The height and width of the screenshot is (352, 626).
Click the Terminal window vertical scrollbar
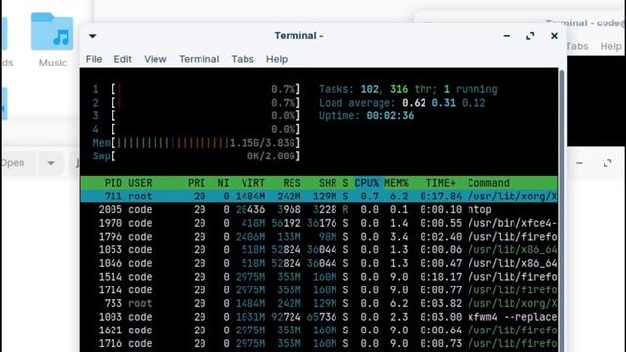[561, 210]
